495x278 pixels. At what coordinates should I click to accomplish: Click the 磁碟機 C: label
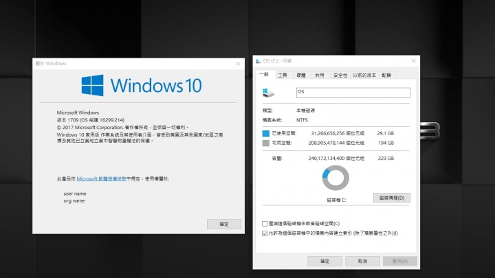[x=336, y=200]
